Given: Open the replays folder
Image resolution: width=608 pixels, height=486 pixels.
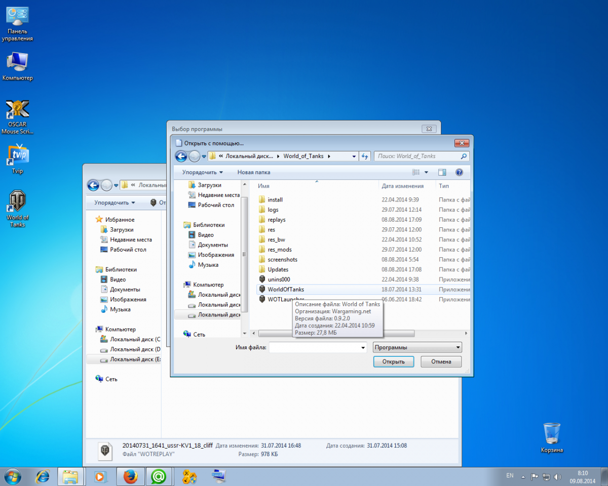Looking at the screenshot, I should pyautogui.click(x=277, y=220).
